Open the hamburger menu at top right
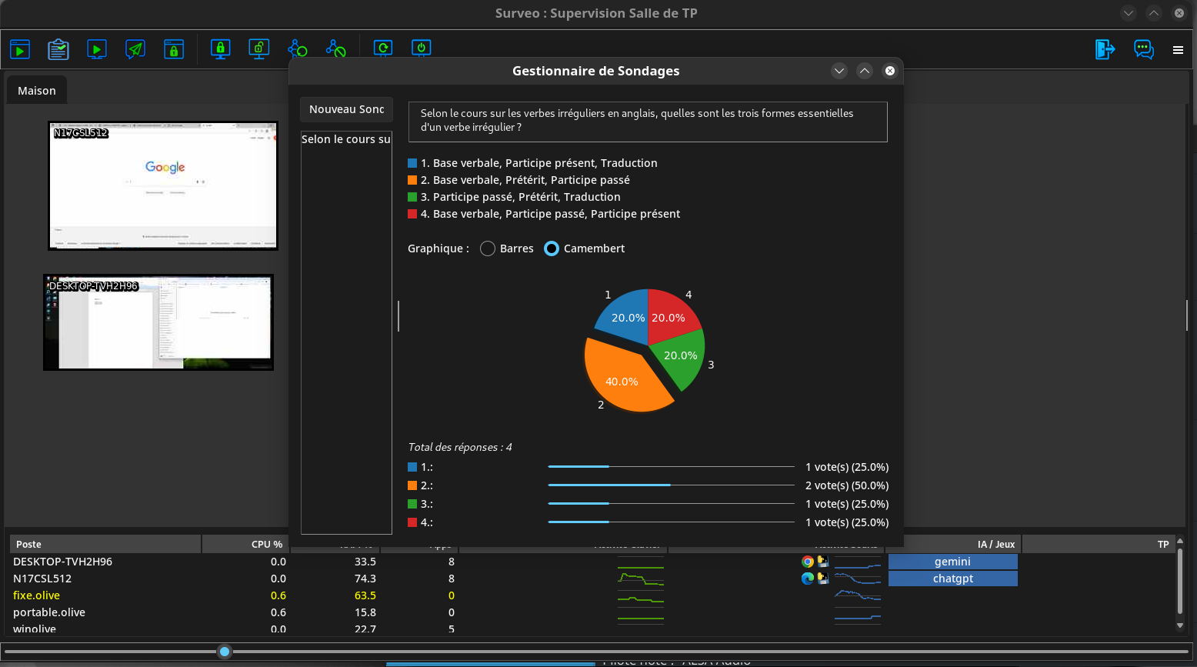 [x=1178, y=50]
